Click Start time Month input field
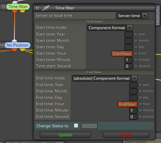 (x=129, y=41)
